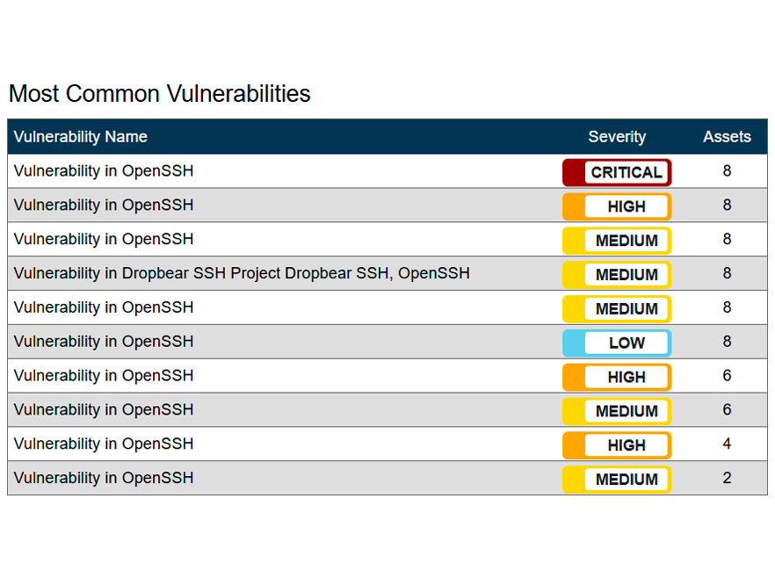Click the third row MEDIUM severity badge

[x=617, y=241]
